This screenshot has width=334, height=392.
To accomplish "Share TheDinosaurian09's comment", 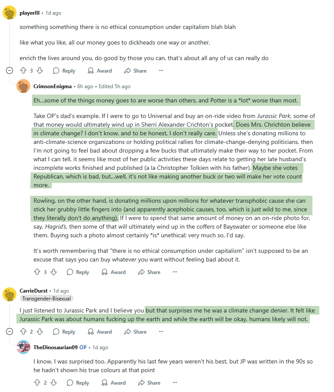I will pos(149,382).
